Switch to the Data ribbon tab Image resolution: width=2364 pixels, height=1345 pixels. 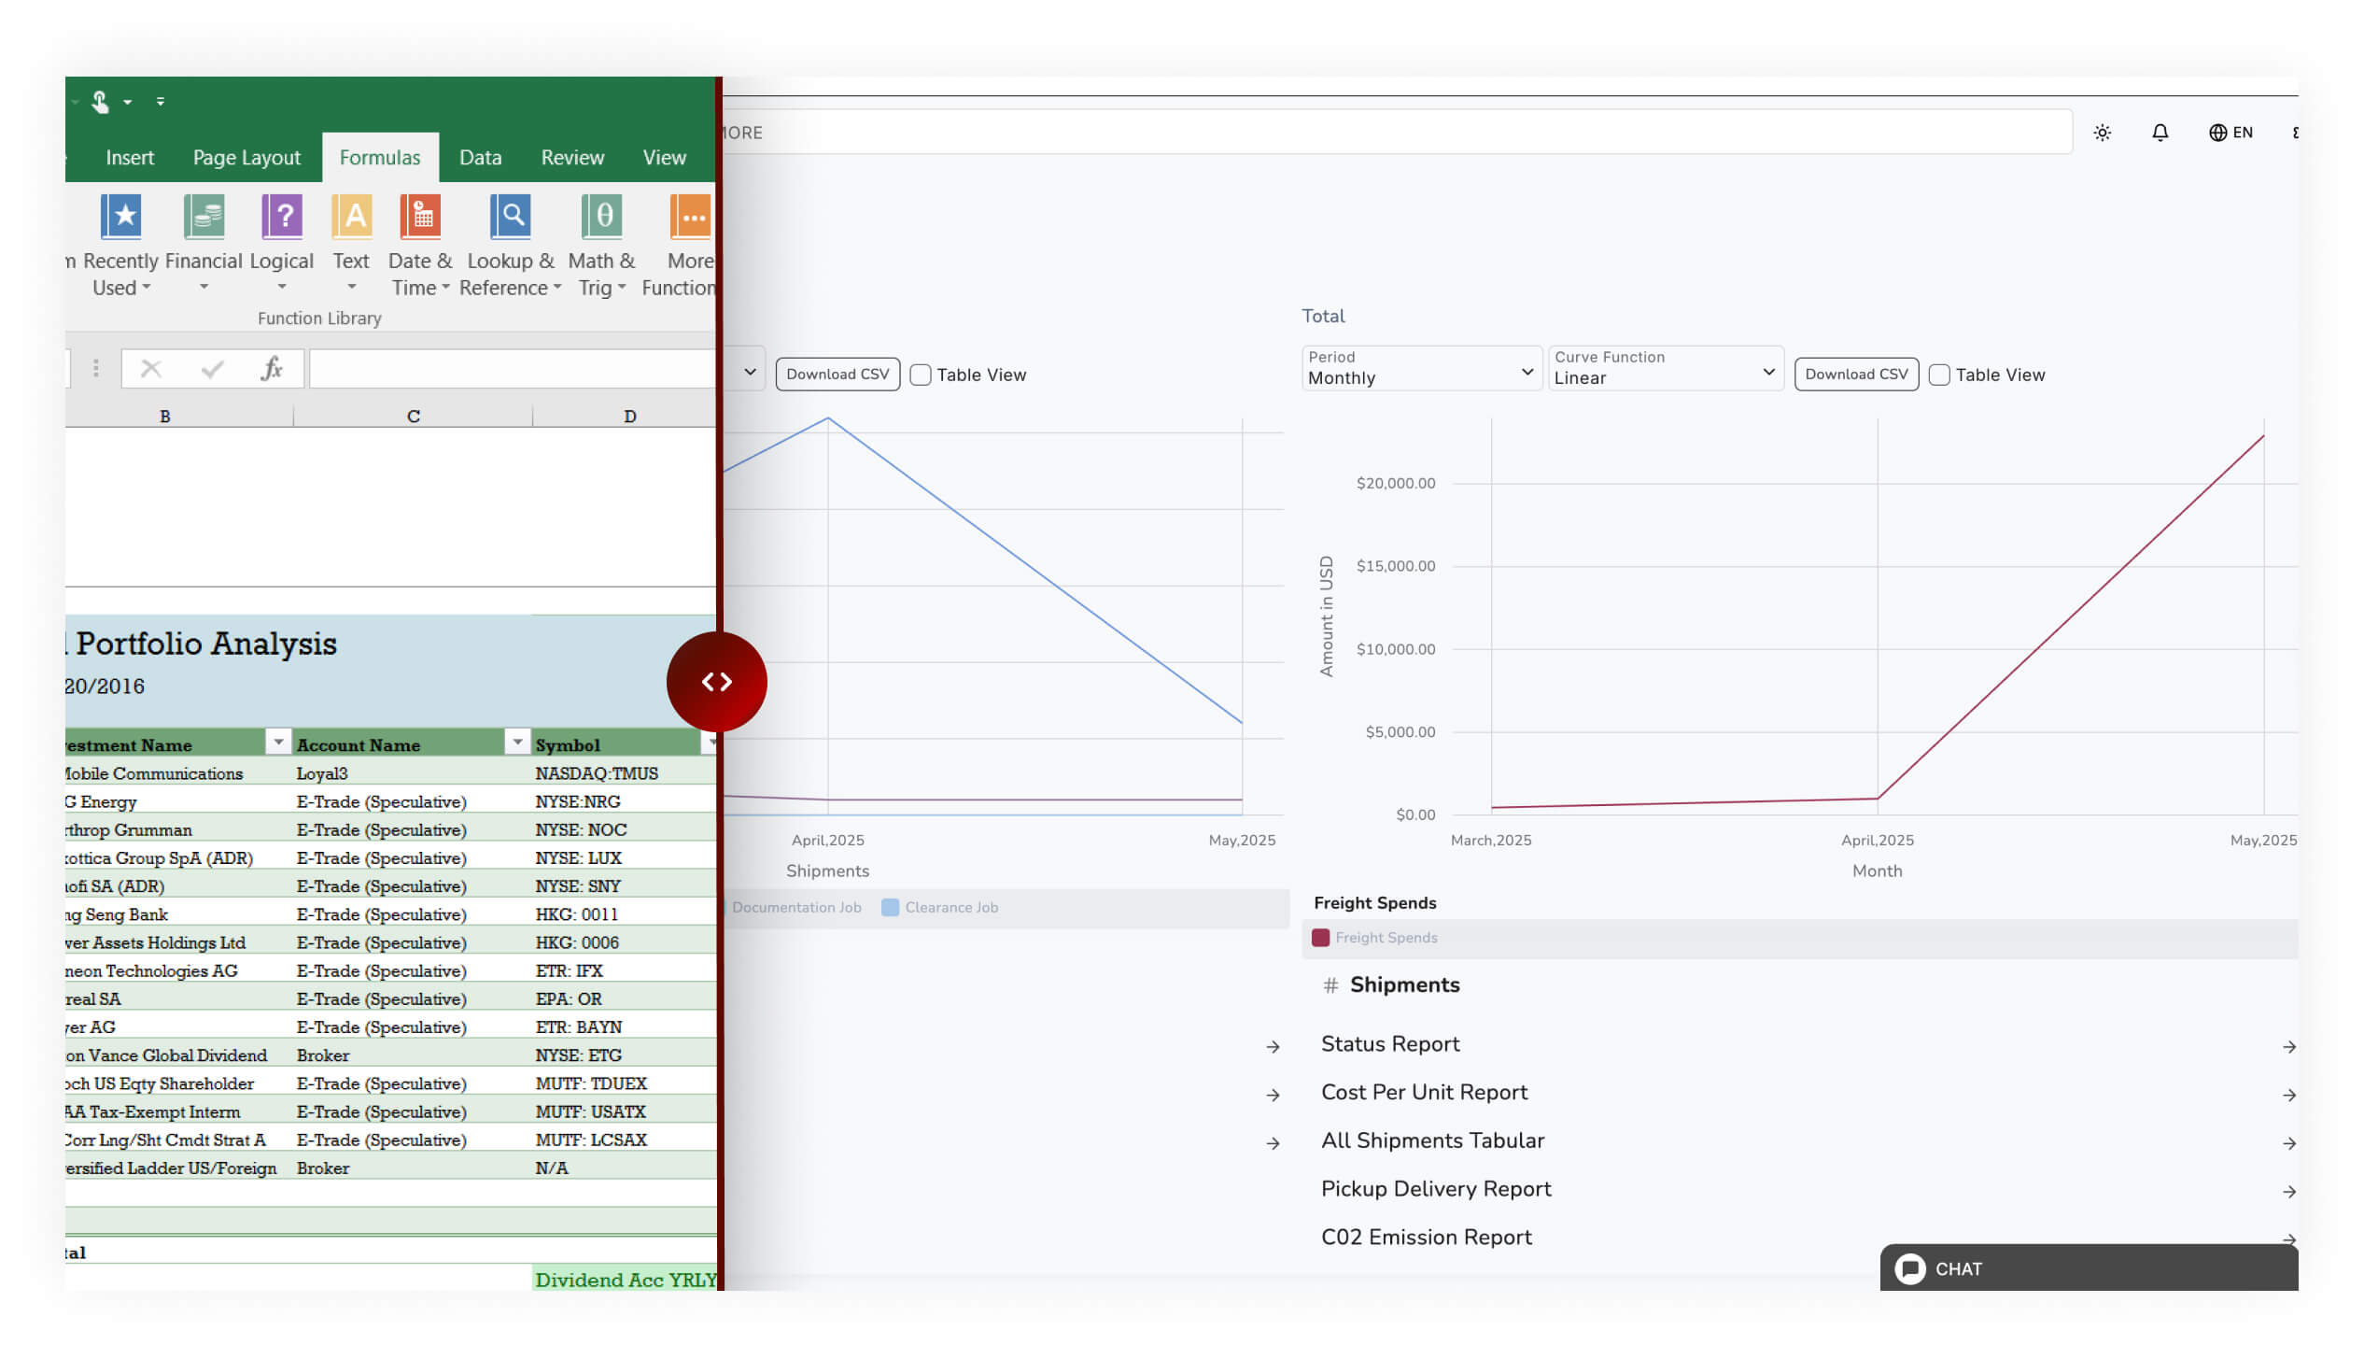coord(480,158)
